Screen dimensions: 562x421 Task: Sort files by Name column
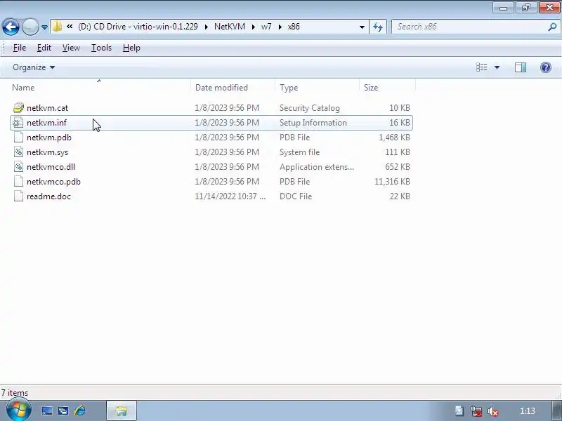[x=100, y=87]
